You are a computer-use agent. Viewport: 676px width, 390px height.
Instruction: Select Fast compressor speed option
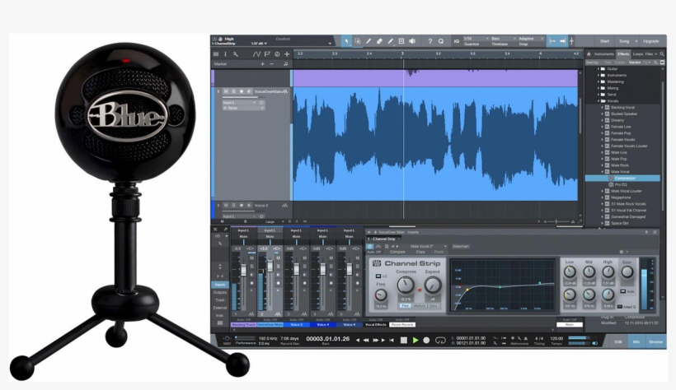coord(405,305)
